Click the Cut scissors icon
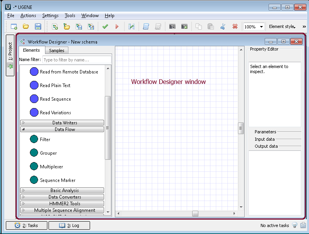Screen dimensions: 309x234 point(223,26)
